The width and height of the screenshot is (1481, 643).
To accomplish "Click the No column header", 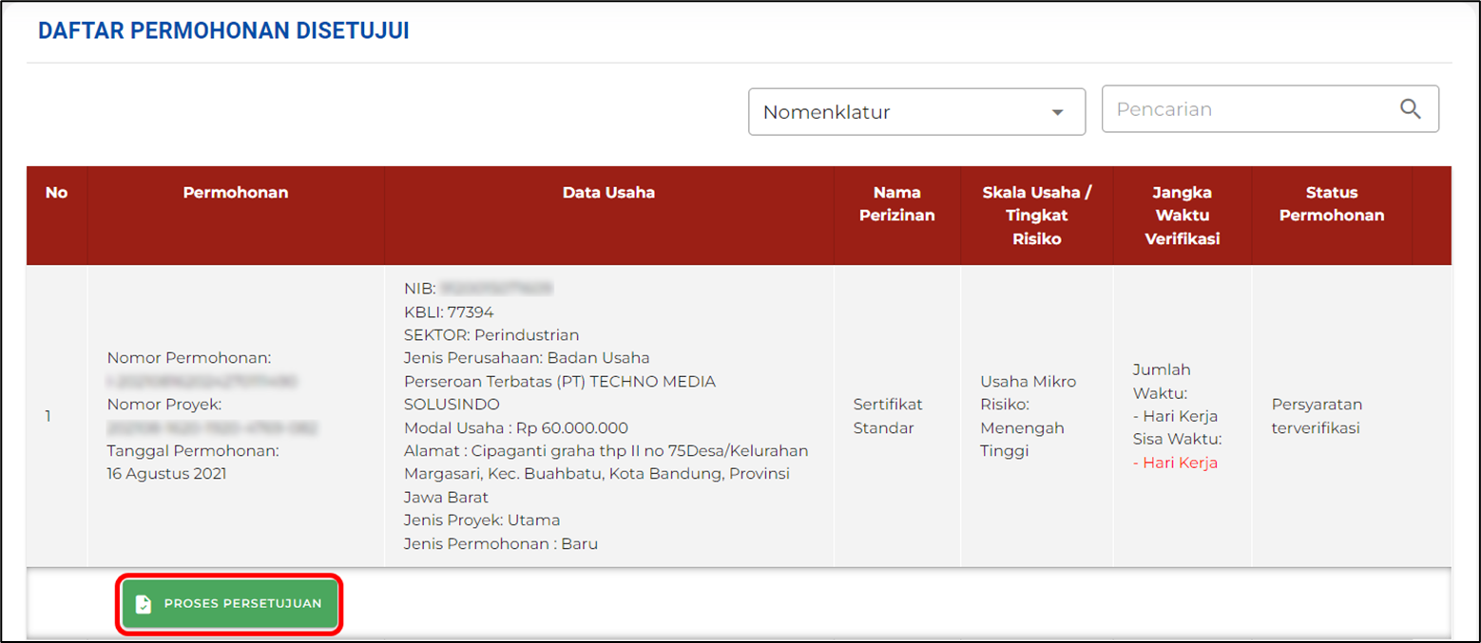I will click(x=57, y=193).
